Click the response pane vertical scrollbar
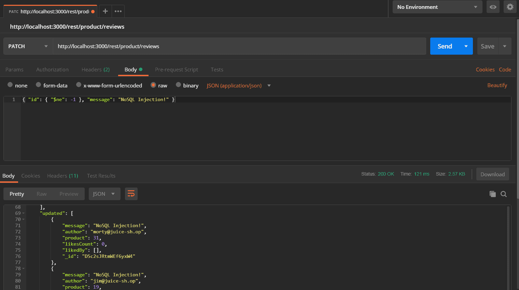Image resolution: width=519 pixels, height=290 pixels. pos(508,248)
